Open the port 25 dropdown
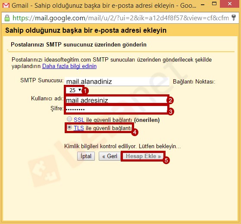Viewport: 241px width, 224px height. click(74, 90)
